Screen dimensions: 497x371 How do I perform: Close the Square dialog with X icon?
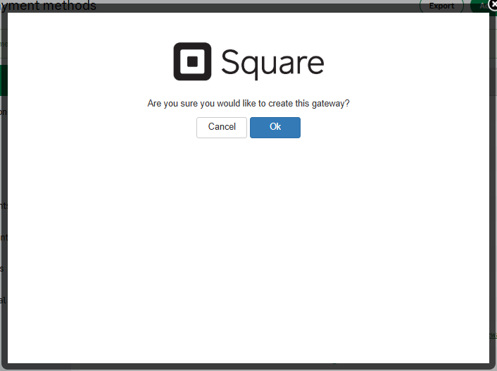coord(493,5)
